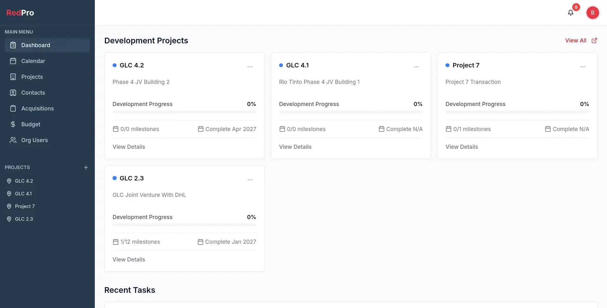Open the GLC 4.2 card options menu
The width and height of the screenshot is (607, 308).
(250, 67)
